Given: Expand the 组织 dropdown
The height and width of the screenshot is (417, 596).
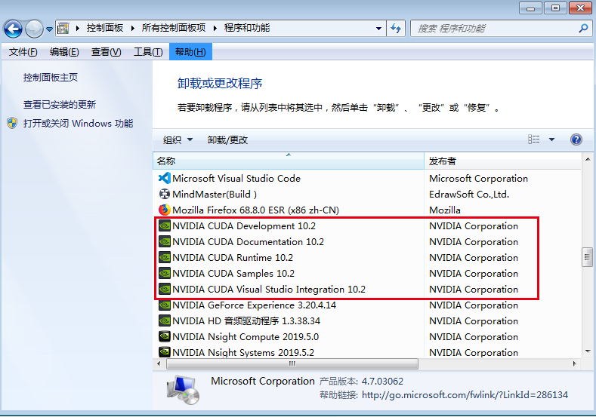Looking at the screenshot, I should (178, 140).
